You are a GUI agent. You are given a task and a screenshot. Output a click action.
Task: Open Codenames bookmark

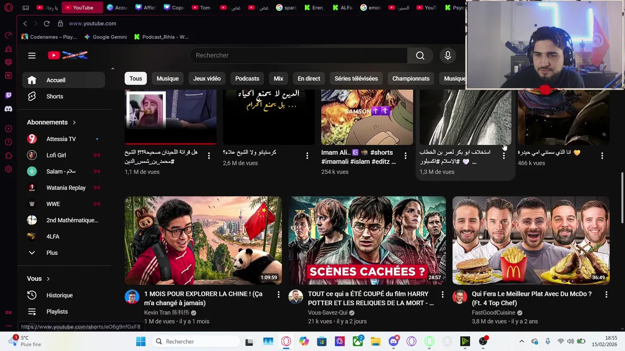tap(49, 37)
